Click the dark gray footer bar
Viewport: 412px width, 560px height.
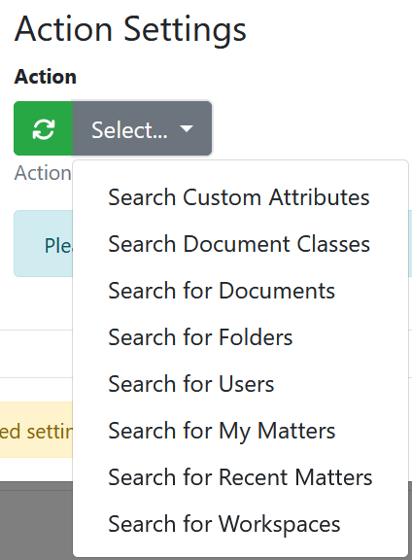[36, 520]
